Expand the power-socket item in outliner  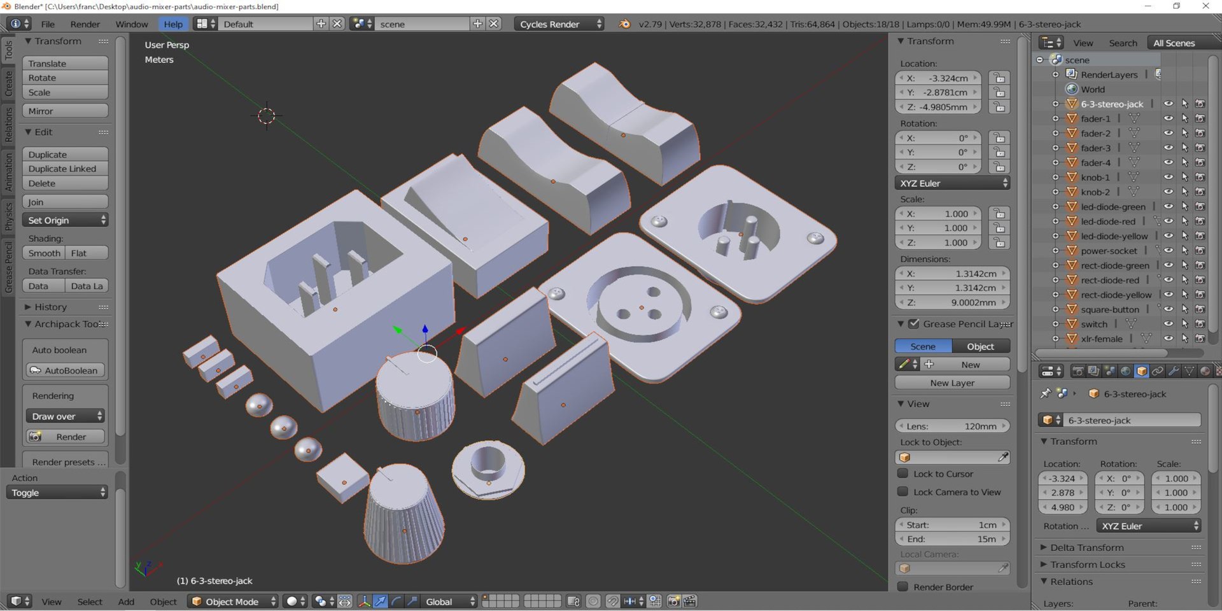tap(1055, 251)
